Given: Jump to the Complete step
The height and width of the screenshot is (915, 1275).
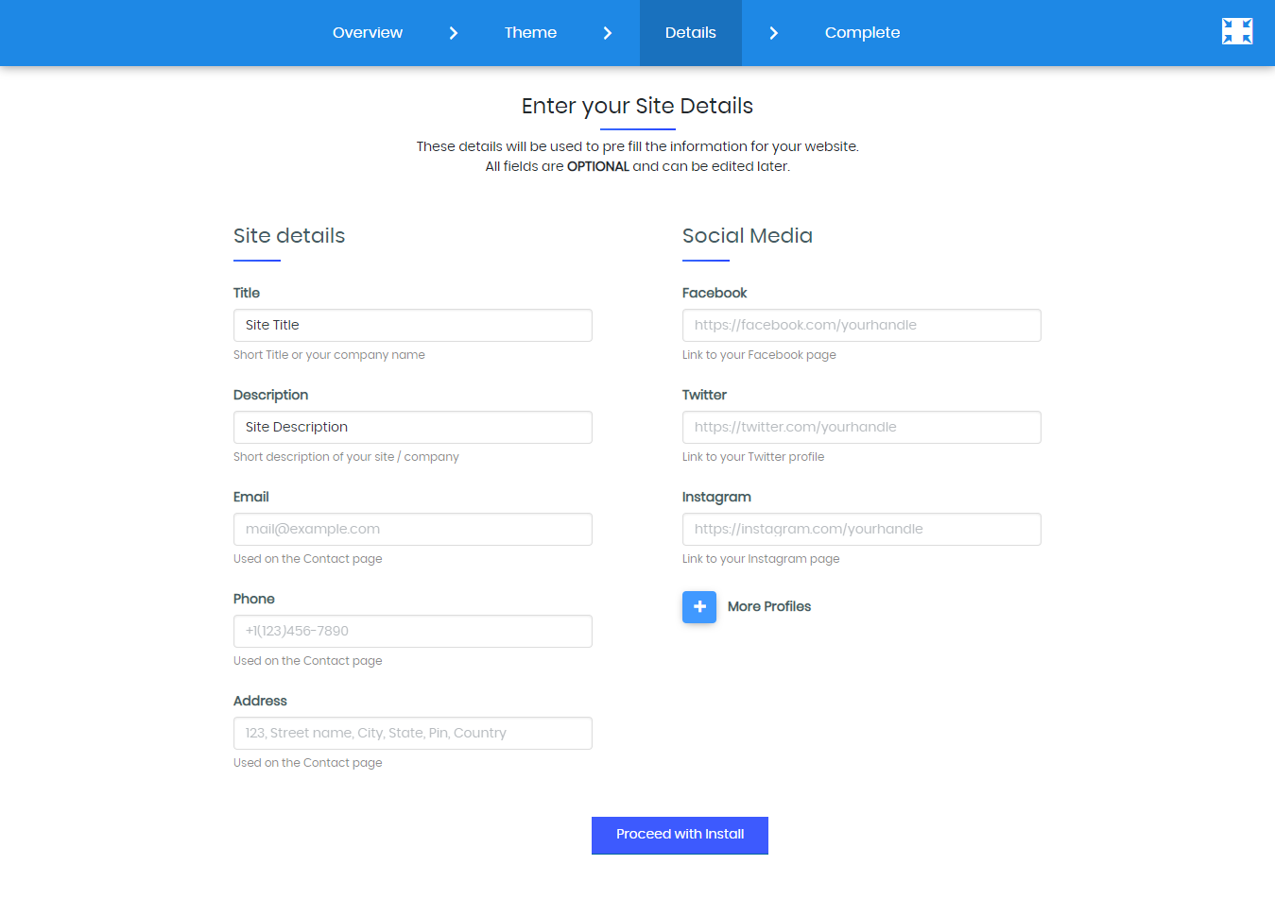Looking at the screenshot, I should point(862,33).
